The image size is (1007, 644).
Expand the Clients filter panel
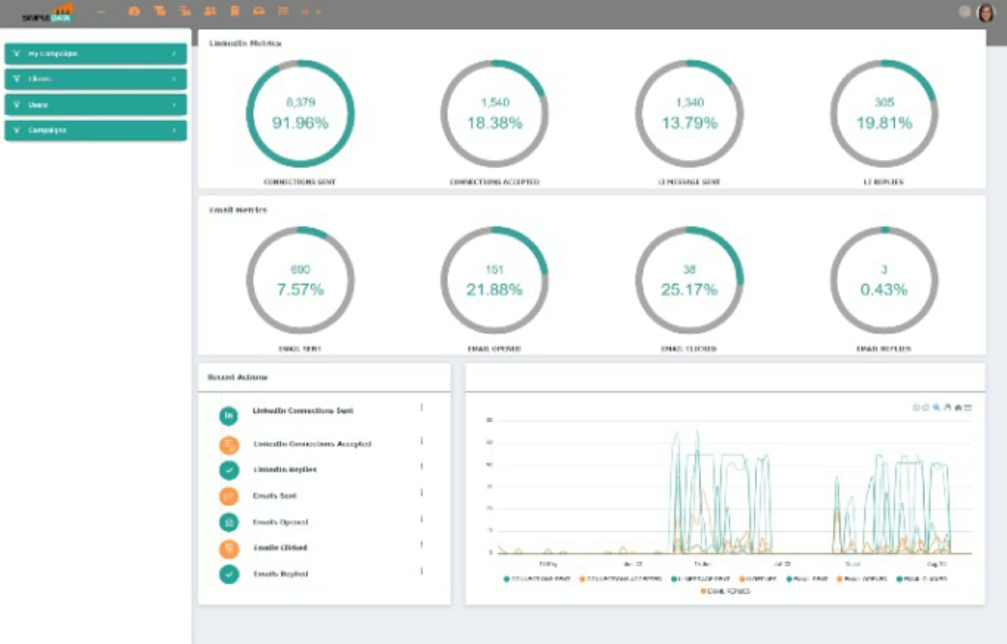(95, 79)
